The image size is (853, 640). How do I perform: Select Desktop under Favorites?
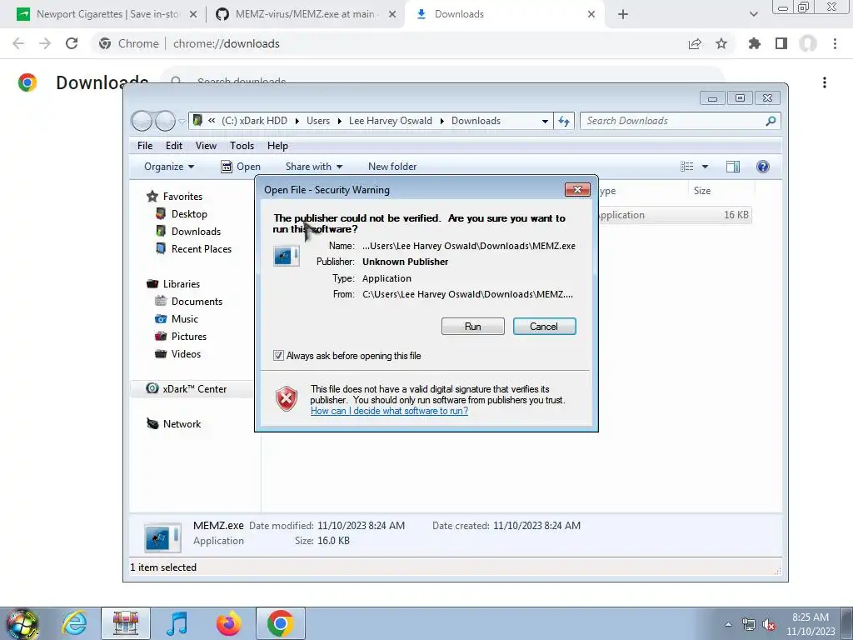(189, 214)
